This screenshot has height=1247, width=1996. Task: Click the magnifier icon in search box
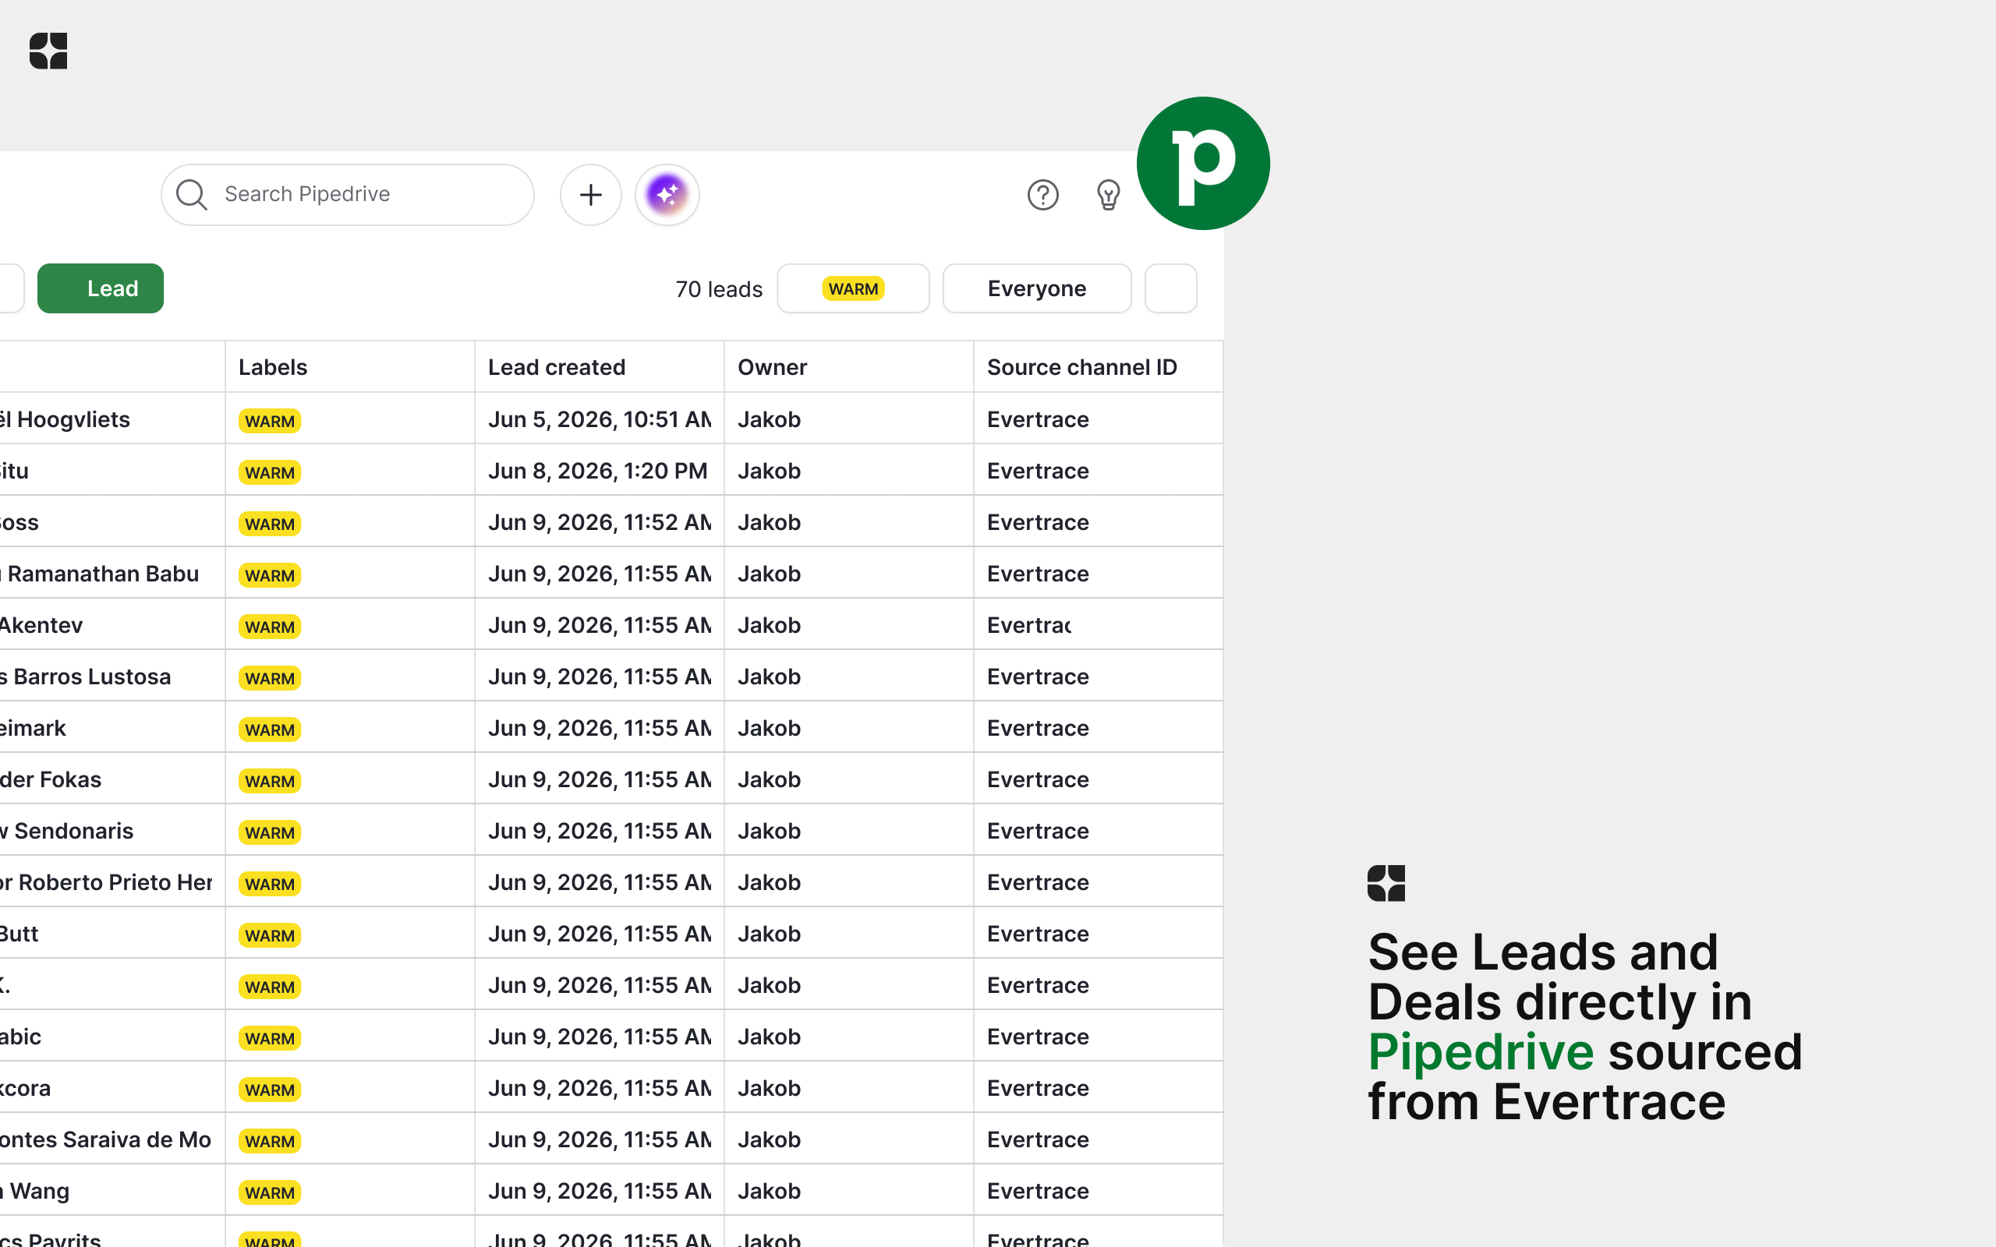point(191,195)
